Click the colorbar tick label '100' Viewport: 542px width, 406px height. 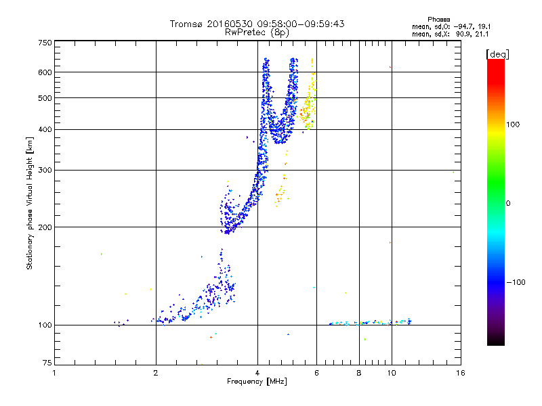pos(513,125)
